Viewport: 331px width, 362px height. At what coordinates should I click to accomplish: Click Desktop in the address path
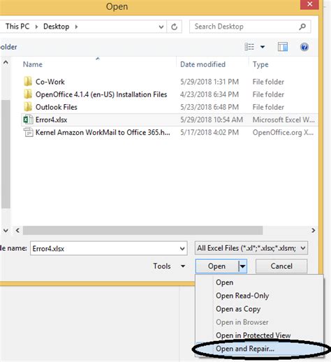point(56,27)
